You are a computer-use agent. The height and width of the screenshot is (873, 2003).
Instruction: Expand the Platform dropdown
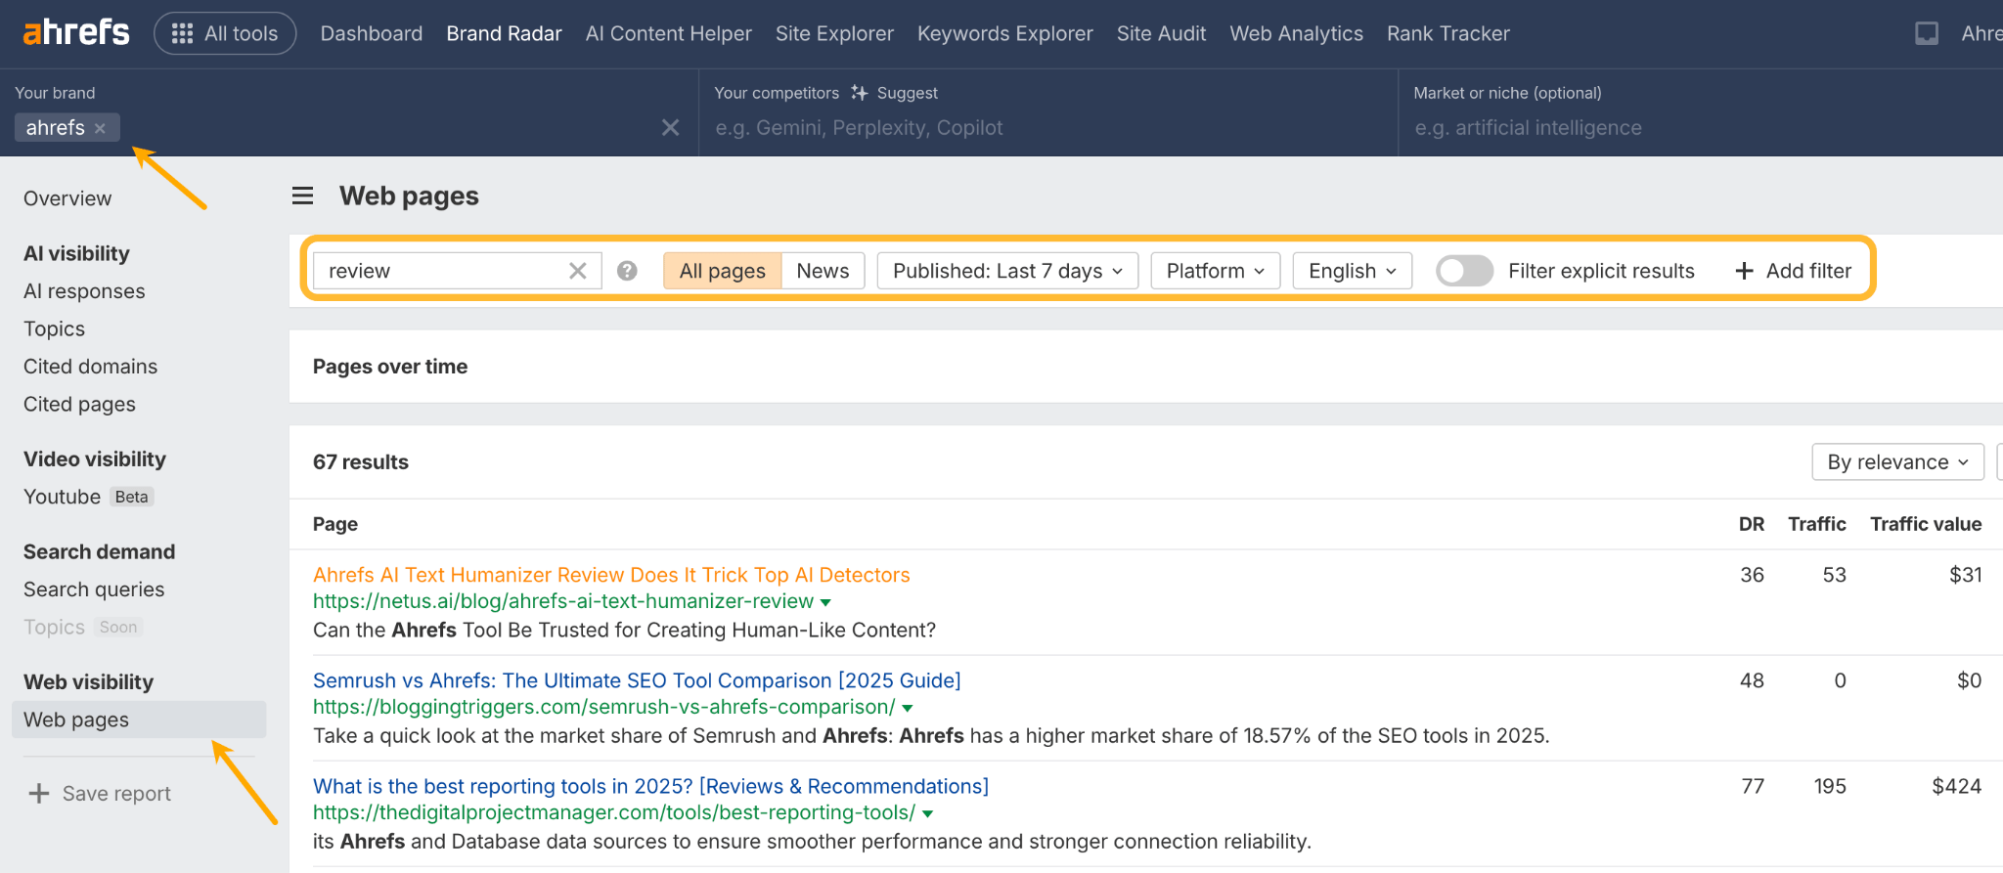coord(1215,271)
